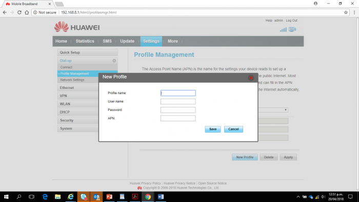This screenshot has height=202, width=359.
Task: Switch to Chrome on taskbar
Action: pyautogui.click(x=148, y=197)
